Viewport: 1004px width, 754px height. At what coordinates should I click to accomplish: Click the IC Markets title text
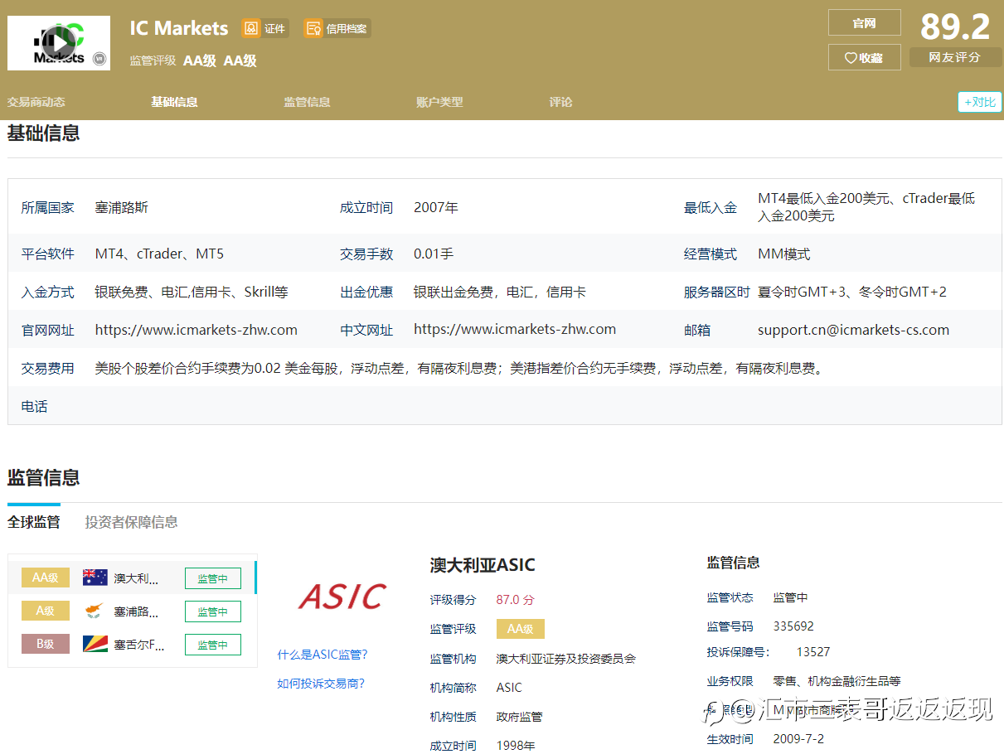pos(179,28)
